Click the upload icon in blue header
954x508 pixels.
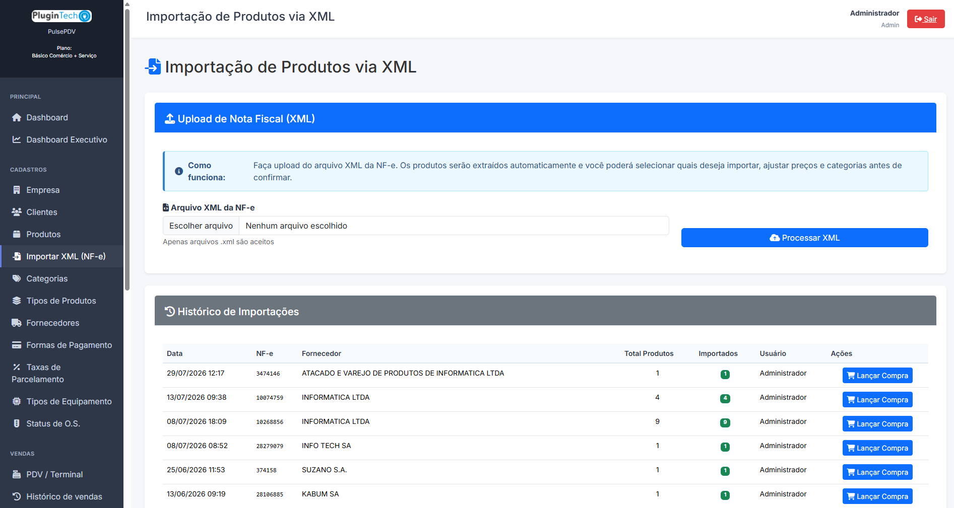[x=170, y=119]
